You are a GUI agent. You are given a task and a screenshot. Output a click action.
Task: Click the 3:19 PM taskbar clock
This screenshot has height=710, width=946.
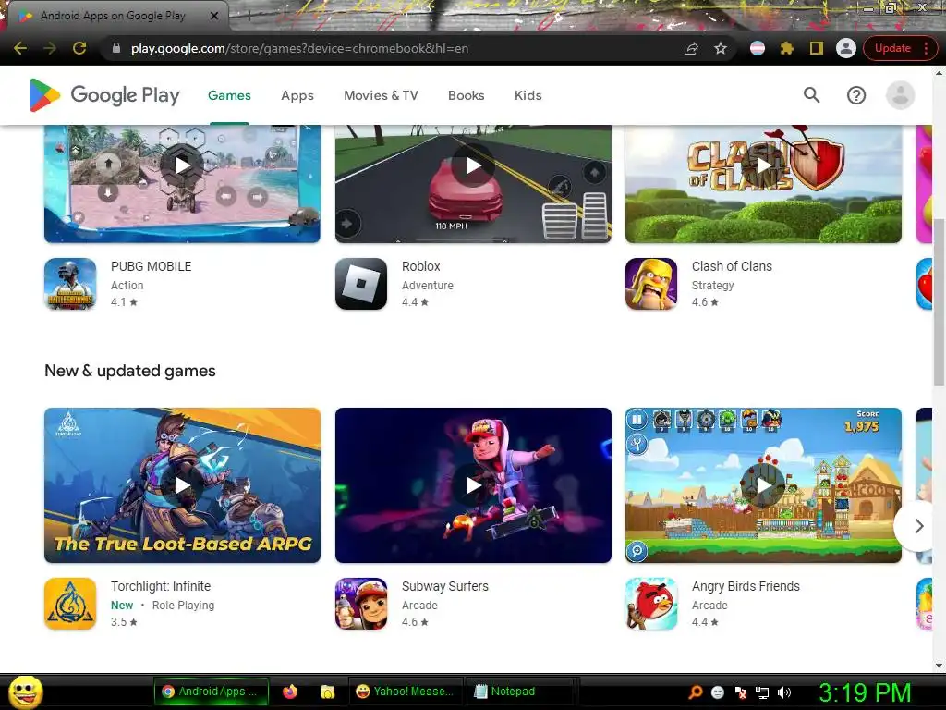pyautogui.click(x=865, y=692)
